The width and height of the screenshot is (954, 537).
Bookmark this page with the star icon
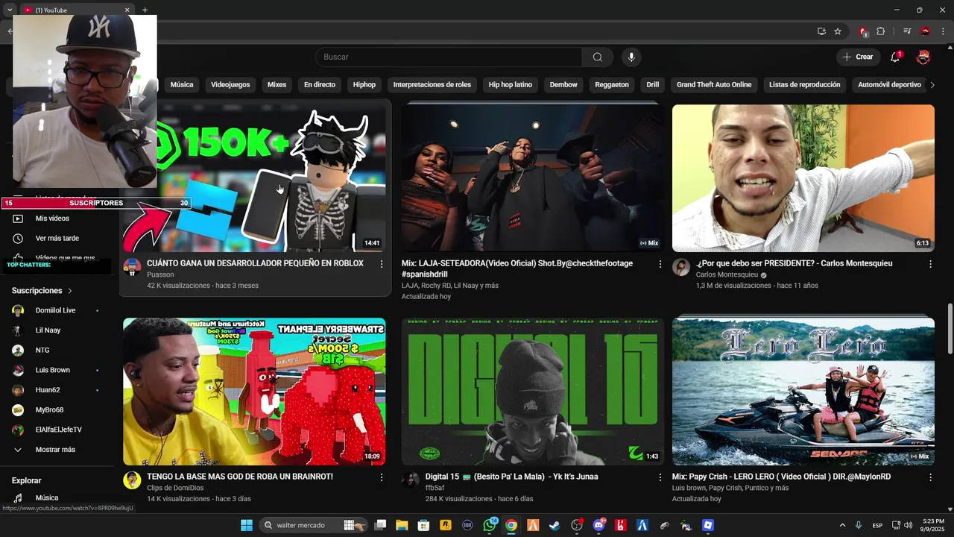(x=838, y=31)
